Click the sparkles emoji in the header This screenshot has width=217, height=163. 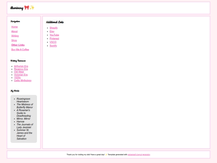click(x=32, y=8)
